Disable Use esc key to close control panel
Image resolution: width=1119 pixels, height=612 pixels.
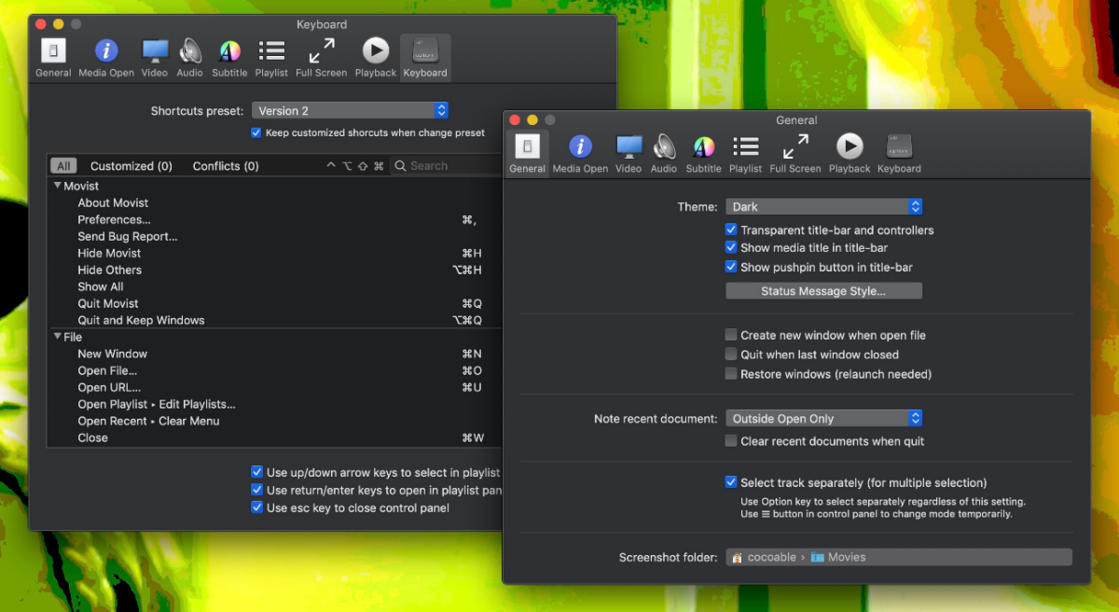(257, 508)
